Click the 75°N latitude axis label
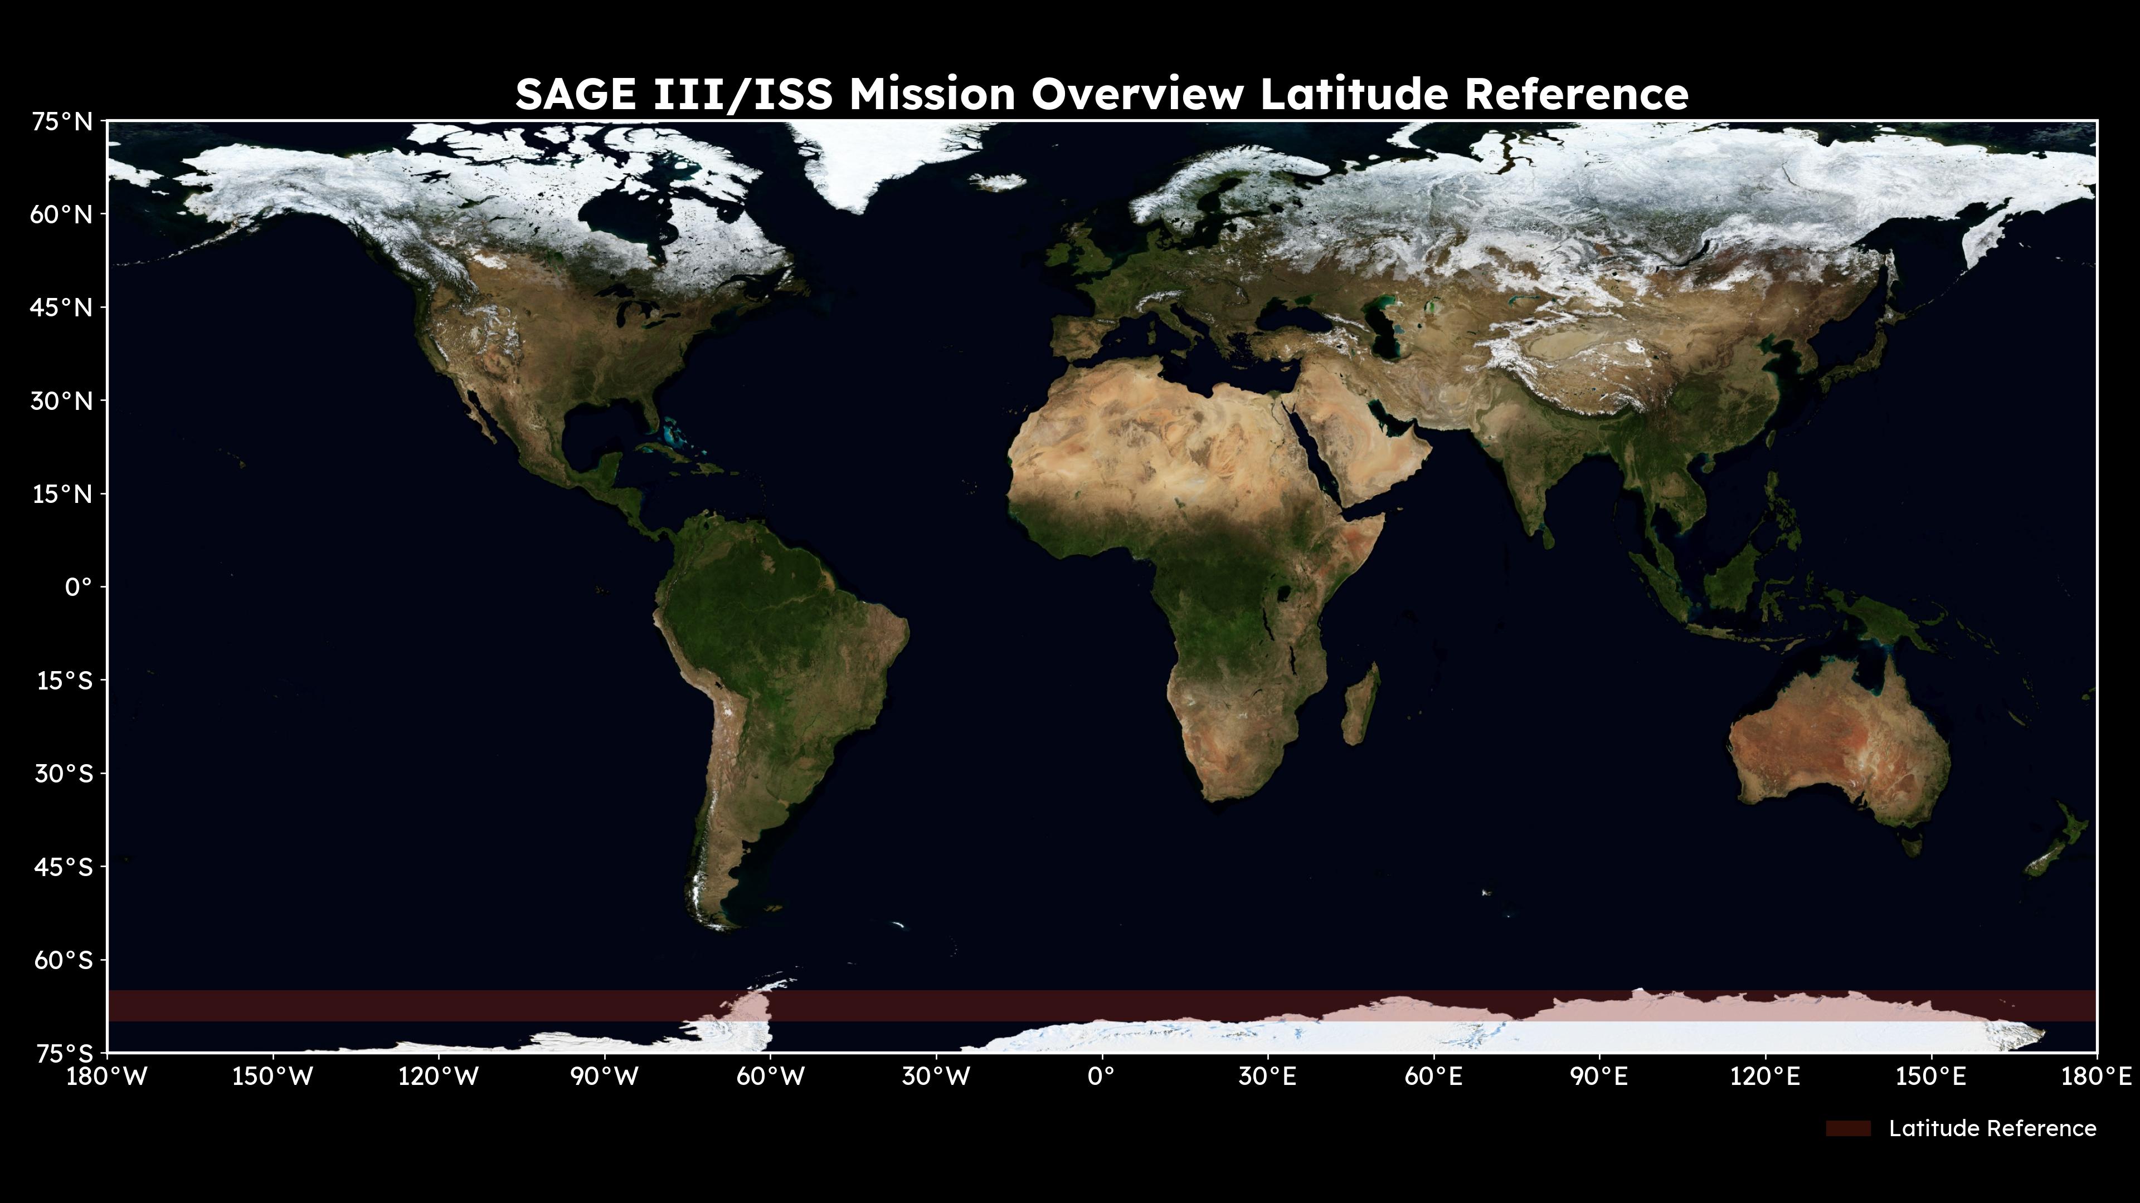 [62, 122]
